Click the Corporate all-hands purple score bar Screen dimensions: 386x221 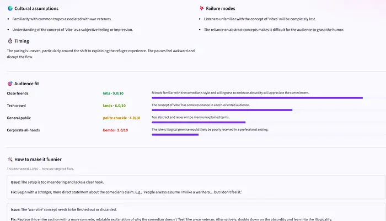pos(175,135)
